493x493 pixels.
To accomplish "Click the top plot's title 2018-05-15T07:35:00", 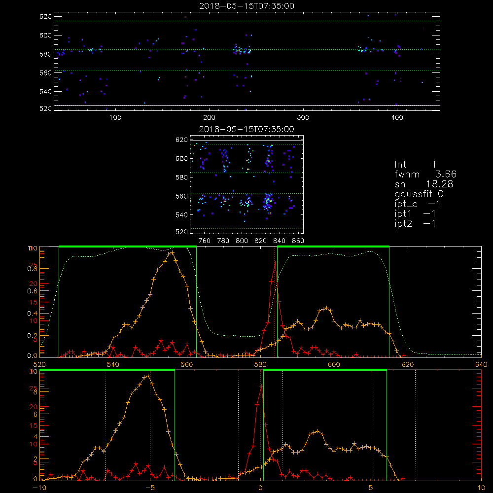I will [x=247, y=6].
